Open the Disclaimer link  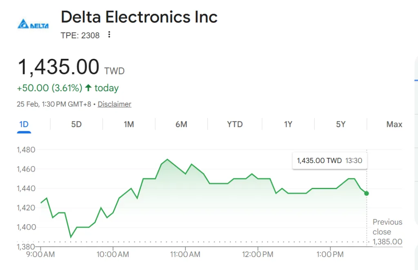(114, 104)
